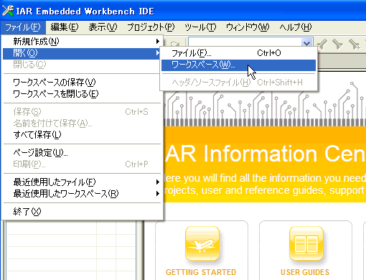
Task: Click the IAR Embedded Workbench title bar icon
Action: (x=8, y=11)
